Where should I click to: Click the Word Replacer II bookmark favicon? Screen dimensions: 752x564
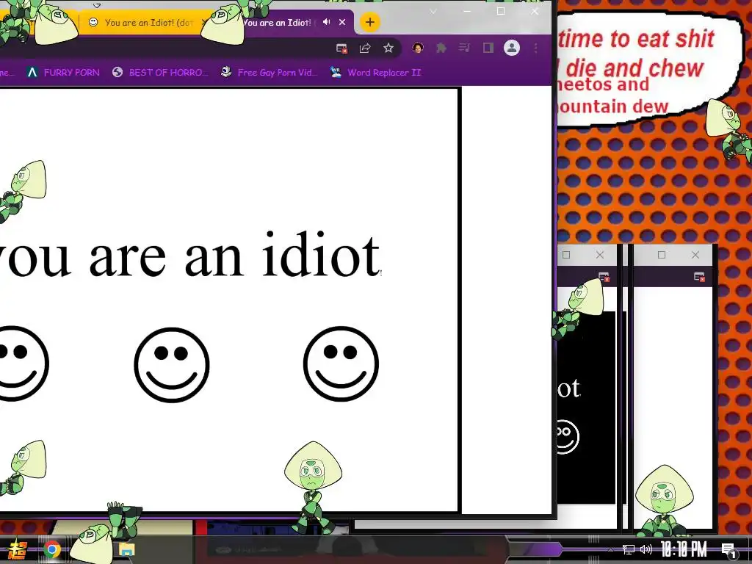pos(336,73)
